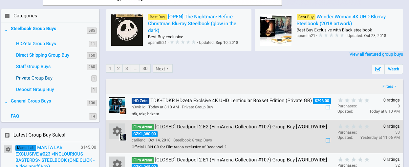Click the Film Arena label on Deadpool 2 E2
This screenshot has width=409, height=167.
tap(143, 127)
